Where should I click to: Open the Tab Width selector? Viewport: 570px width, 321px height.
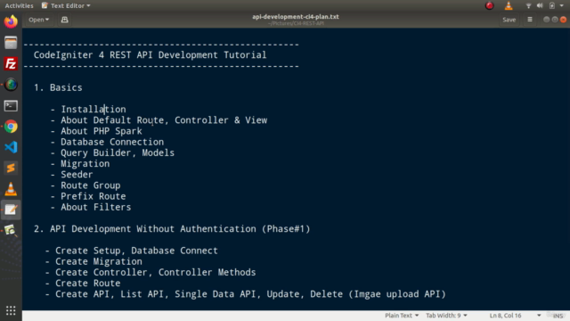(x=446, y=316)
